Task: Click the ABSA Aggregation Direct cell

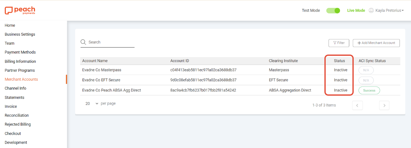Action: pyautogui.click(x=290, y=90)
